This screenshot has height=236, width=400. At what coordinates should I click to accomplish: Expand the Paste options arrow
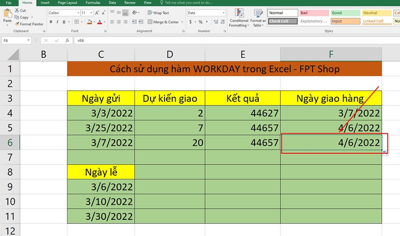[7, 25]
